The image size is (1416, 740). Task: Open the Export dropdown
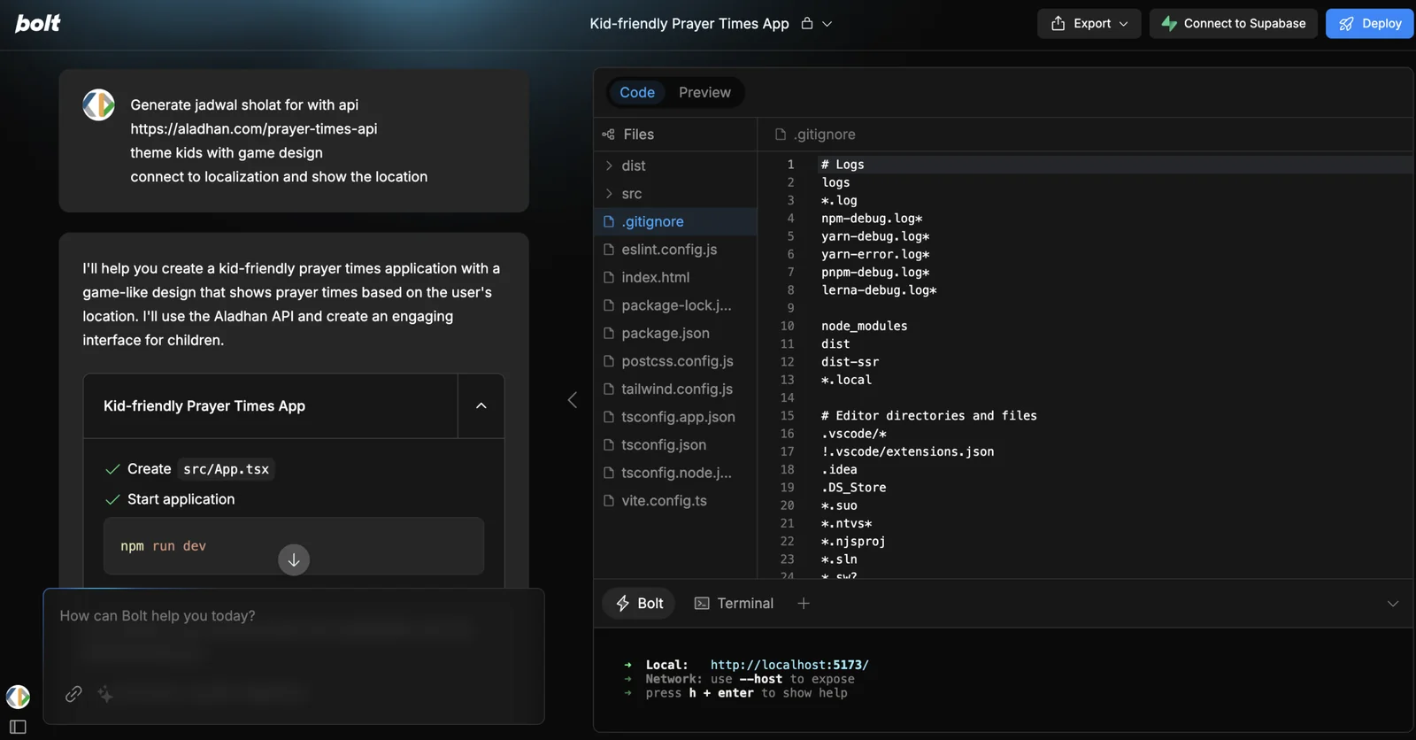pos(1089,24)
